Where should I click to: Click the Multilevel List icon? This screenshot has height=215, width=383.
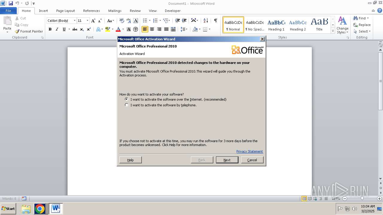coord(165,21)
